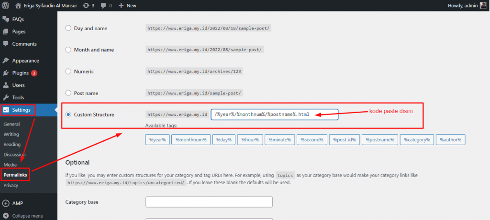This screenshot has height=220, width=490.
Task: Insert the %category% tag button
Action: click(x=417, y=140)
